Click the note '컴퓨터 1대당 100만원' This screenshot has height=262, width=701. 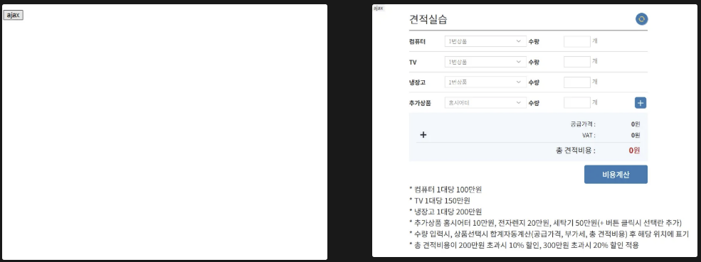(446, 190)
